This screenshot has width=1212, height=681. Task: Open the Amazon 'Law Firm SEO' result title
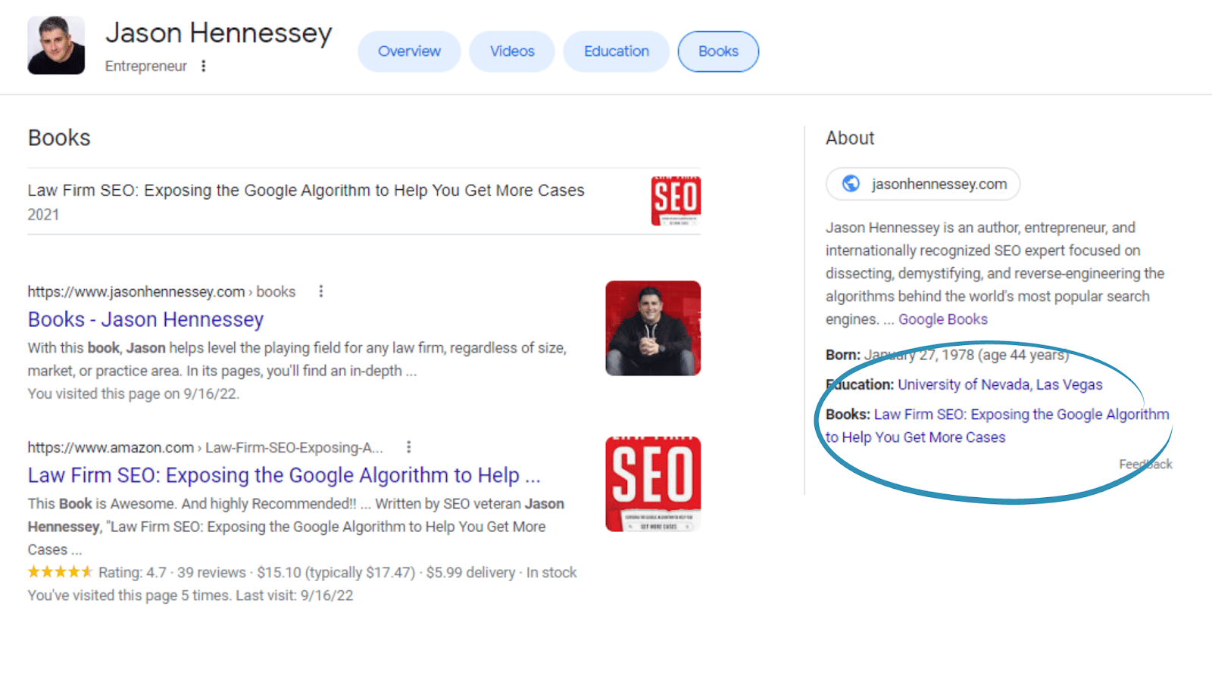[284, 476]
